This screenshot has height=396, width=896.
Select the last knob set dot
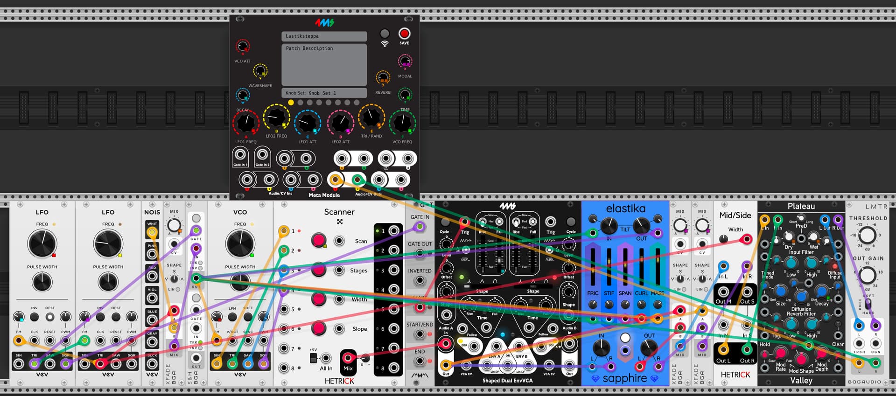pyautogui.click(x=357, y=103)
